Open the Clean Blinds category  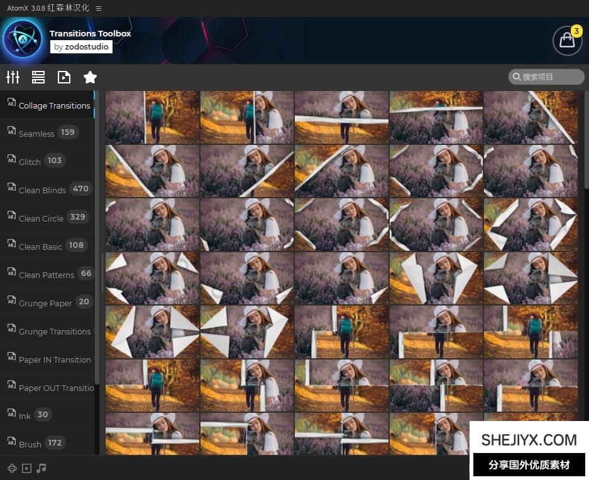pos(42,189)
